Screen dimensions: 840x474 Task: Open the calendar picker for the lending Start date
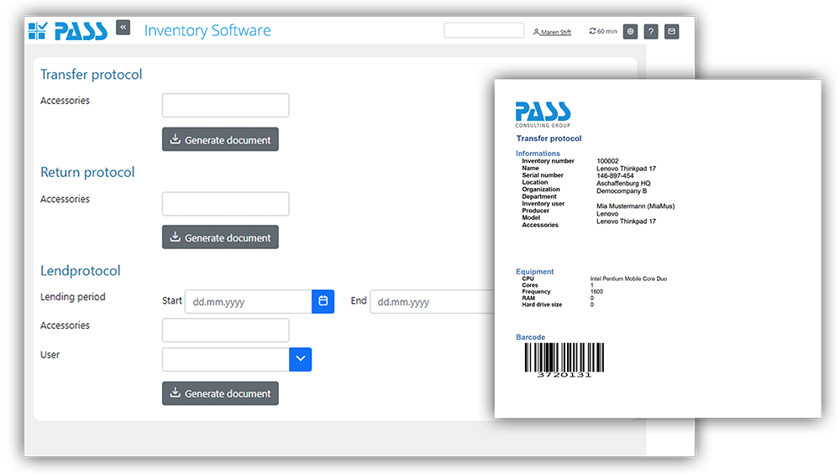(x=323, y=302)
